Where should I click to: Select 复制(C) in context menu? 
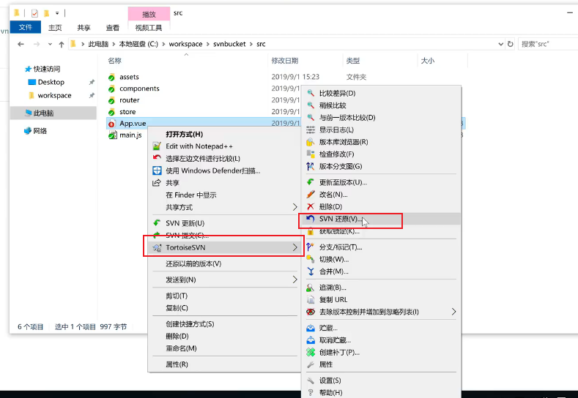pyautogui.click(x=177, y=308)
